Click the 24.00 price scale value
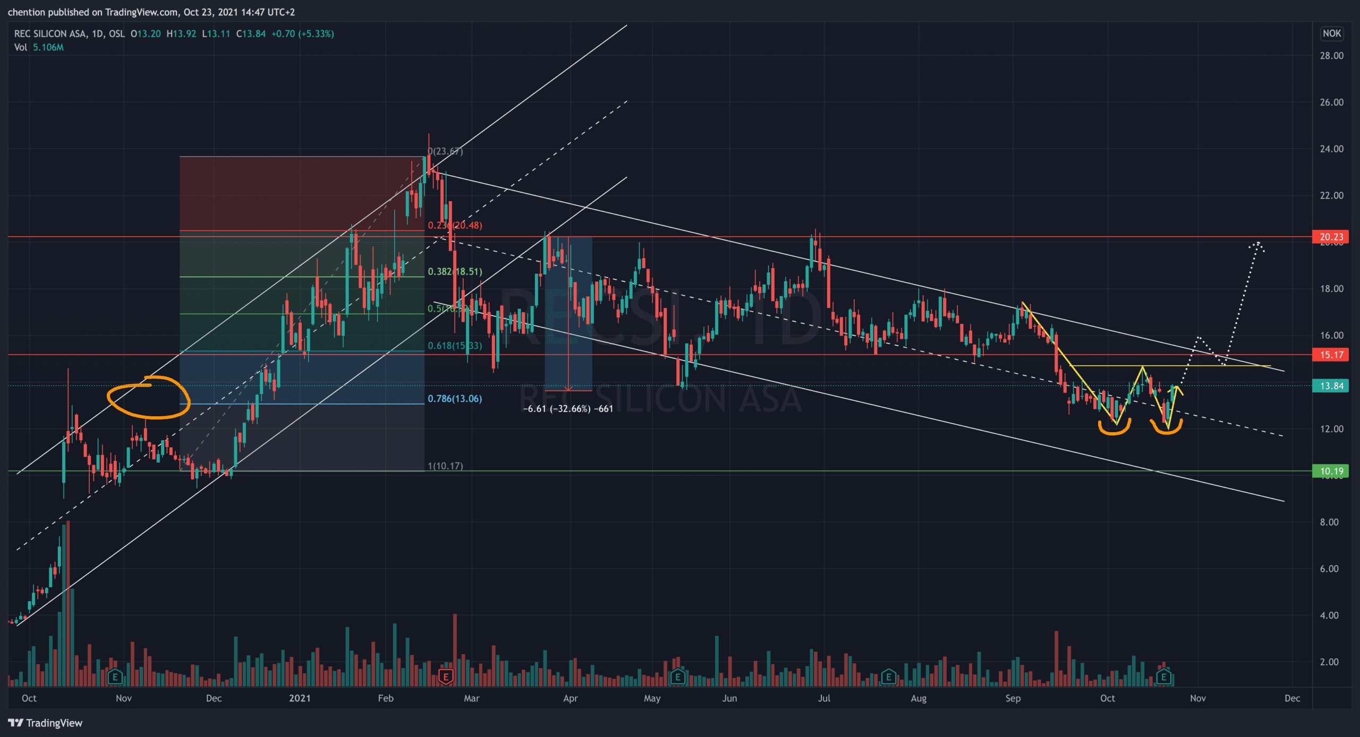1360x737 pixels. 1331,149
